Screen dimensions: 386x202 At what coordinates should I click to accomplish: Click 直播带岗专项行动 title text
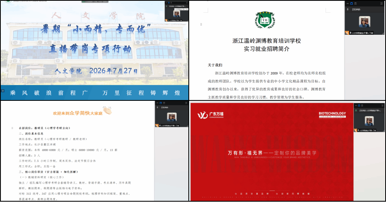pyautogui.click(x=90, y=49)
